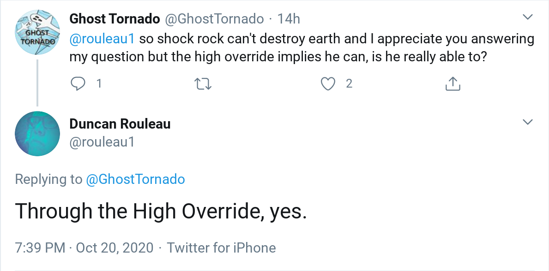Click the @rouleau1 mention in tweet
Viewport: 549px width, 271px height.
pos(102,39)
